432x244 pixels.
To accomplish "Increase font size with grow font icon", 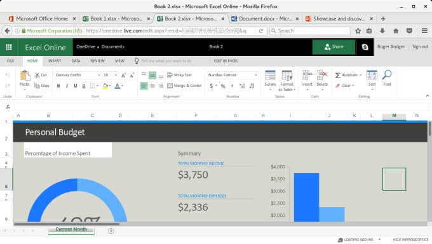I will tap(123, 75).
